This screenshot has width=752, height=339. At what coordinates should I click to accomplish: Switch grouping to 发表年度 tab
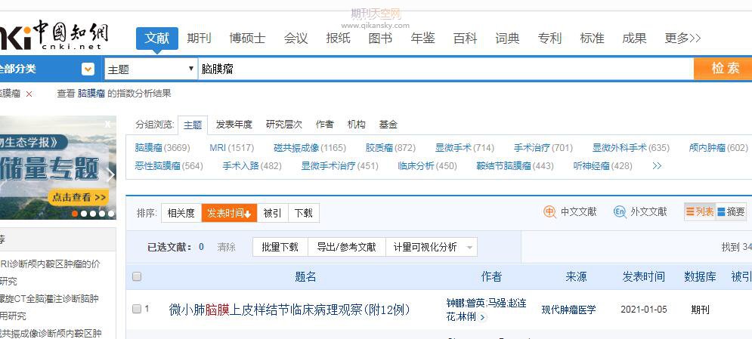(234, 125)
